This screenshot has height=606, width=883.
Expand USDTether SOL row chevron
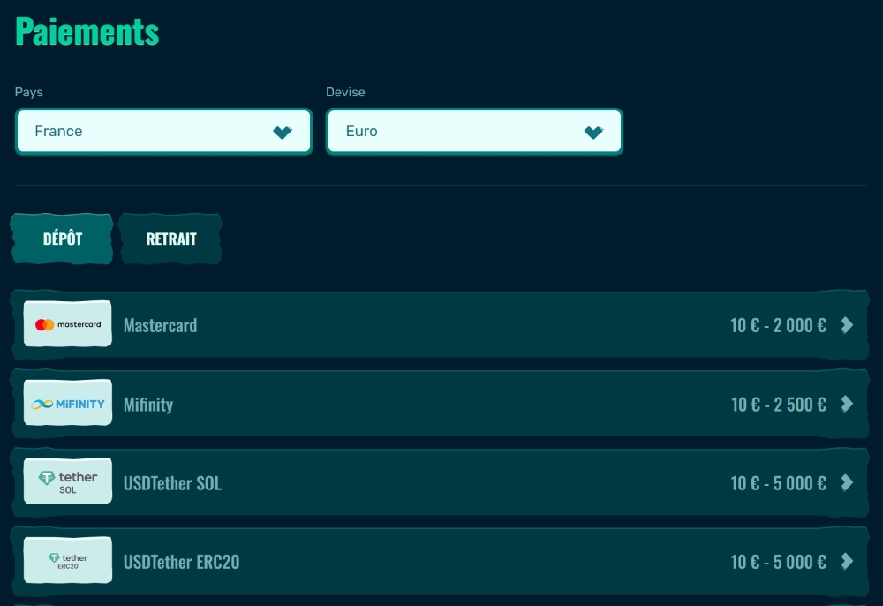click(x=847, y=483)
